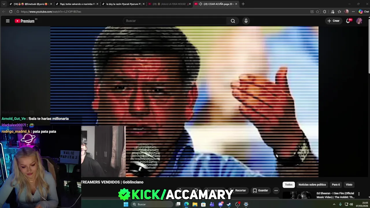This screenshot has height=208, width=370.
Task: Select the Todos filter chip
Action: point(289,185)
